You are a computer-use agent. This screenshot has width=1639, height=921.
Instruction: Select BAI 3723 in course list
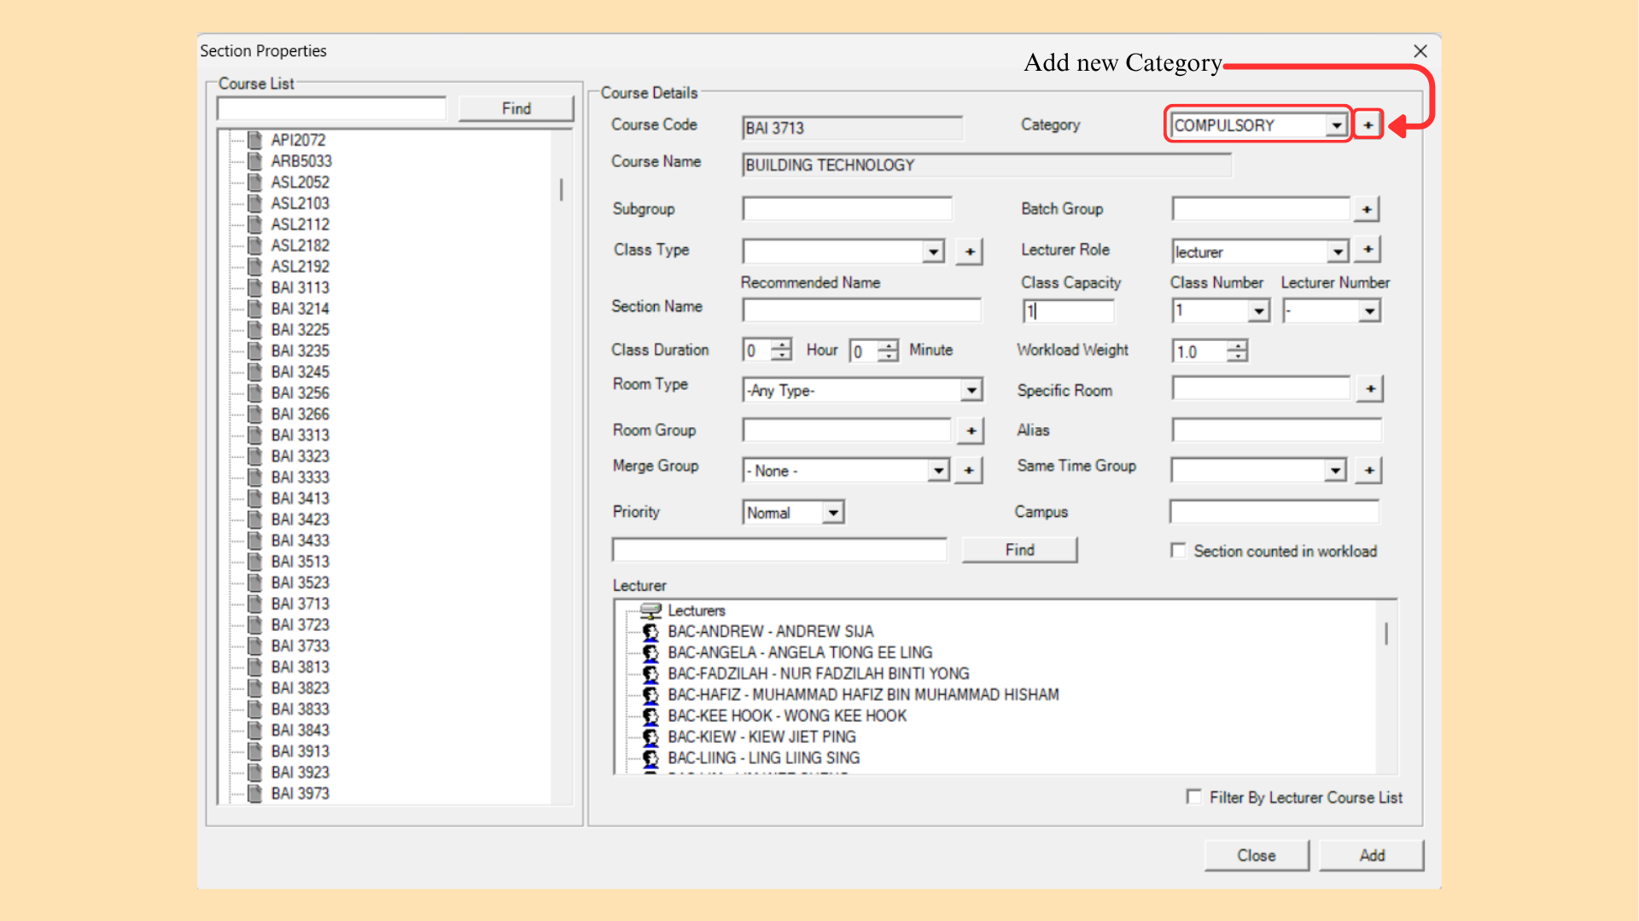(300, 625)
